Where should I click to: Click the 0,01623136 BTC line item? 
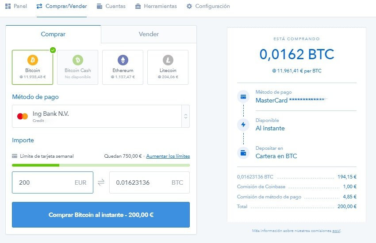(x=297, y=177)
